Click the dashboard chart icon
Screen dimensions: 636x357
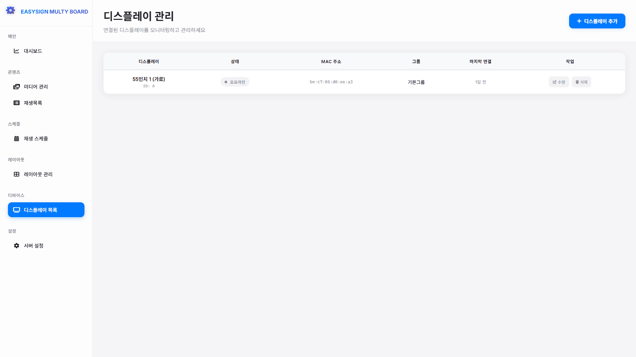pyautogui.click(x=17, y=51)
